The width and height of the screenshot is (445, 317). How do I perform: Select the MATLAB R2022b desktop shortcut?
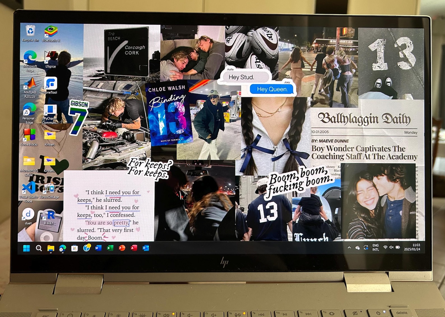tap(30, 87)
